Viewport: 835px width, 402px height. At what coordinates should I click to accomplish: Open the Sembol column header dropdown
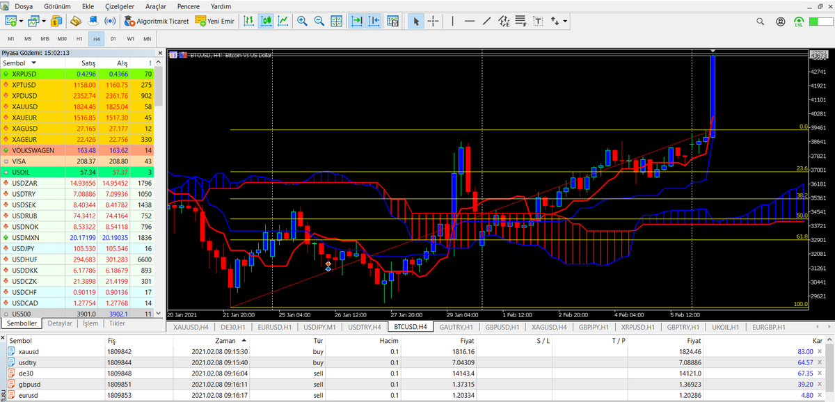(33, 63)
